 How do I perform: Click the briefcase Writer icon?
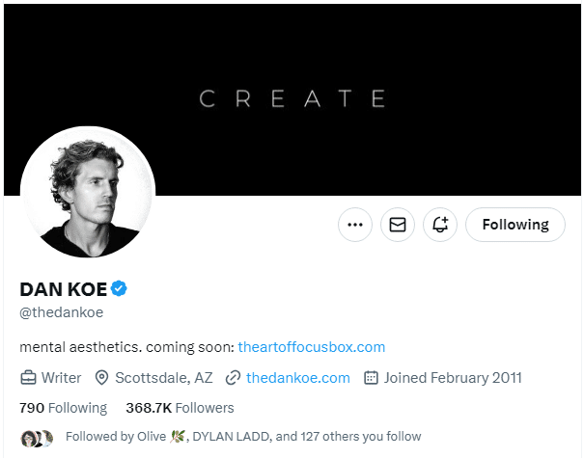29,378
